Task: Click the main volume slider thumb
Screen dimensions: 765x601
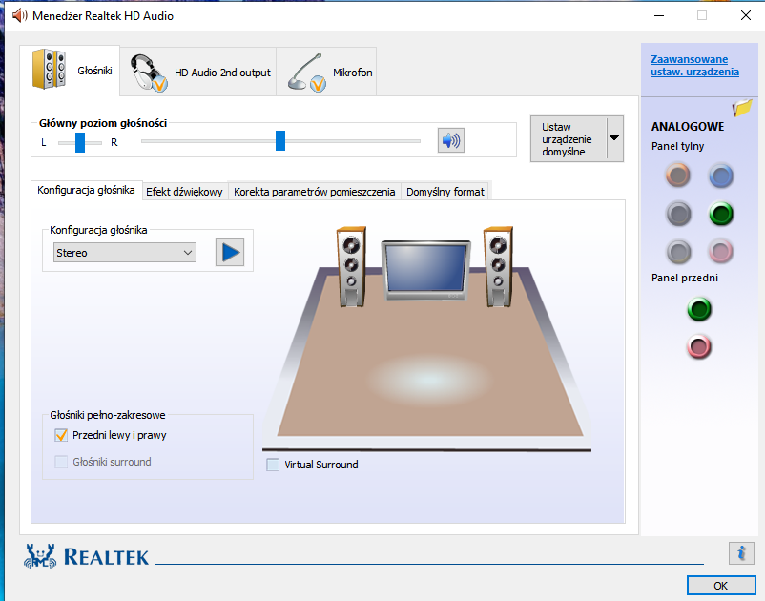Action: [x=280, y=140]
